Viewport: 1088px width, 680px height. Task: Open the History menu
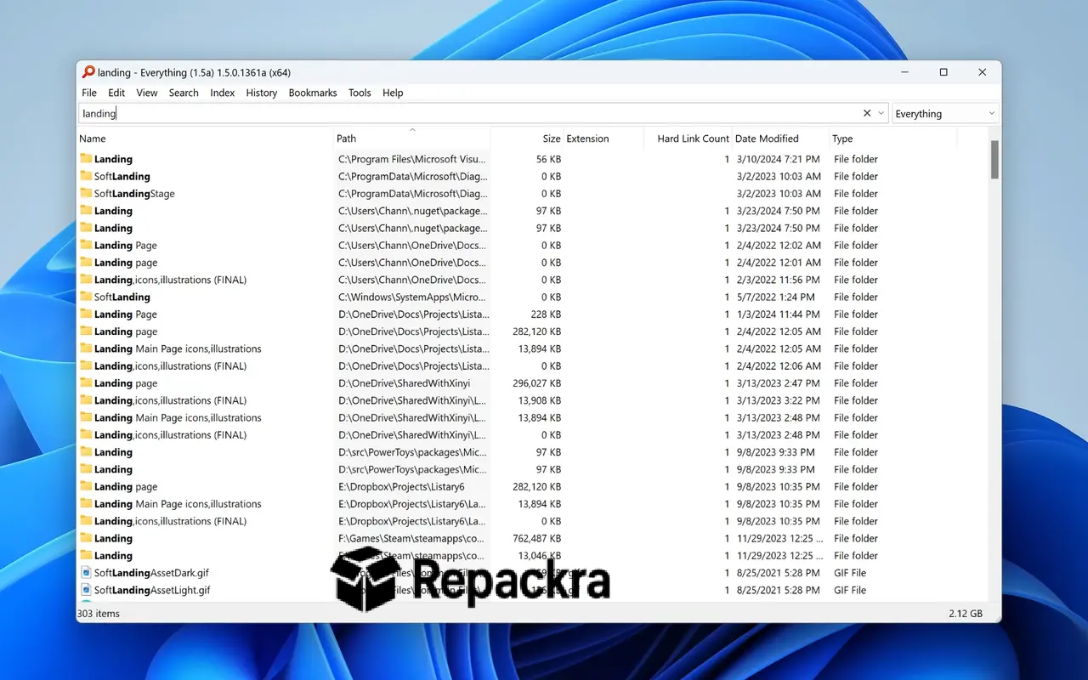[262, 93]
